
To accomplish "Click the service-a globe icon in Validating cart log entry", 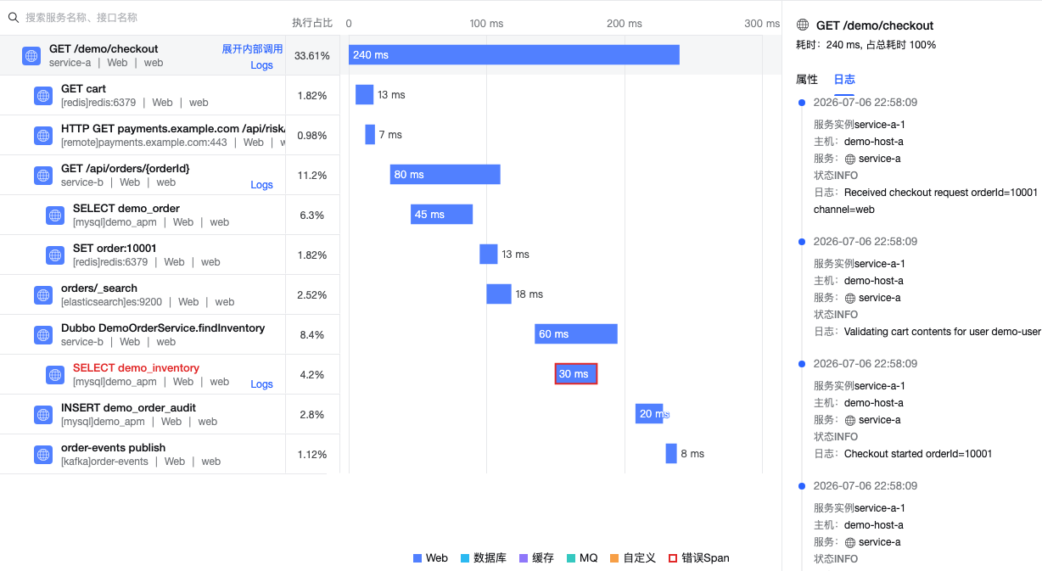I will pos(850,298).
